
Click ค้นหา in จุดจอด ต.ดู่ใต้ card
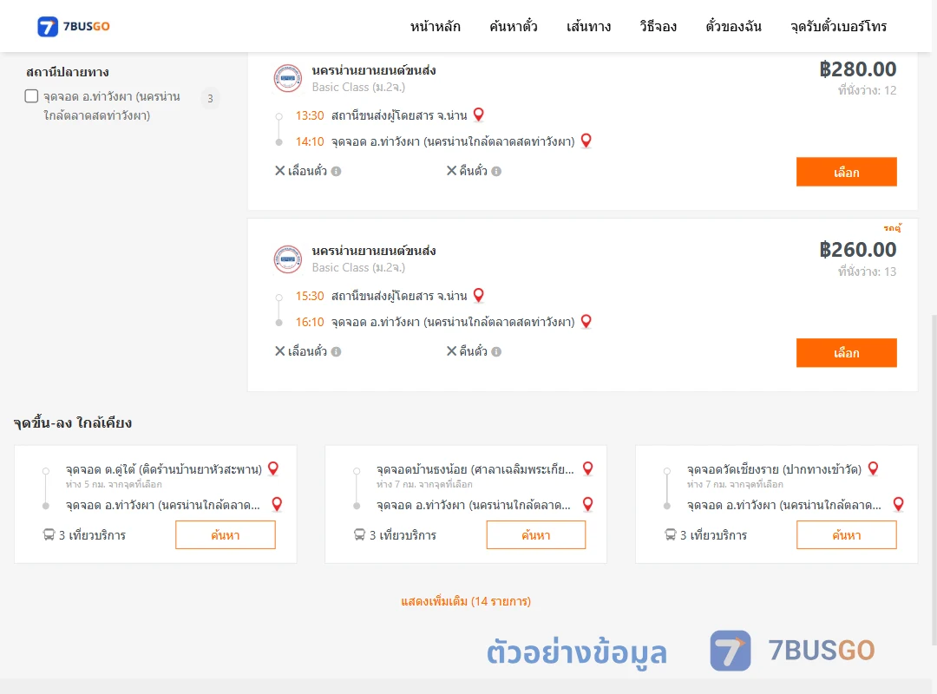[x=226, y=535]
